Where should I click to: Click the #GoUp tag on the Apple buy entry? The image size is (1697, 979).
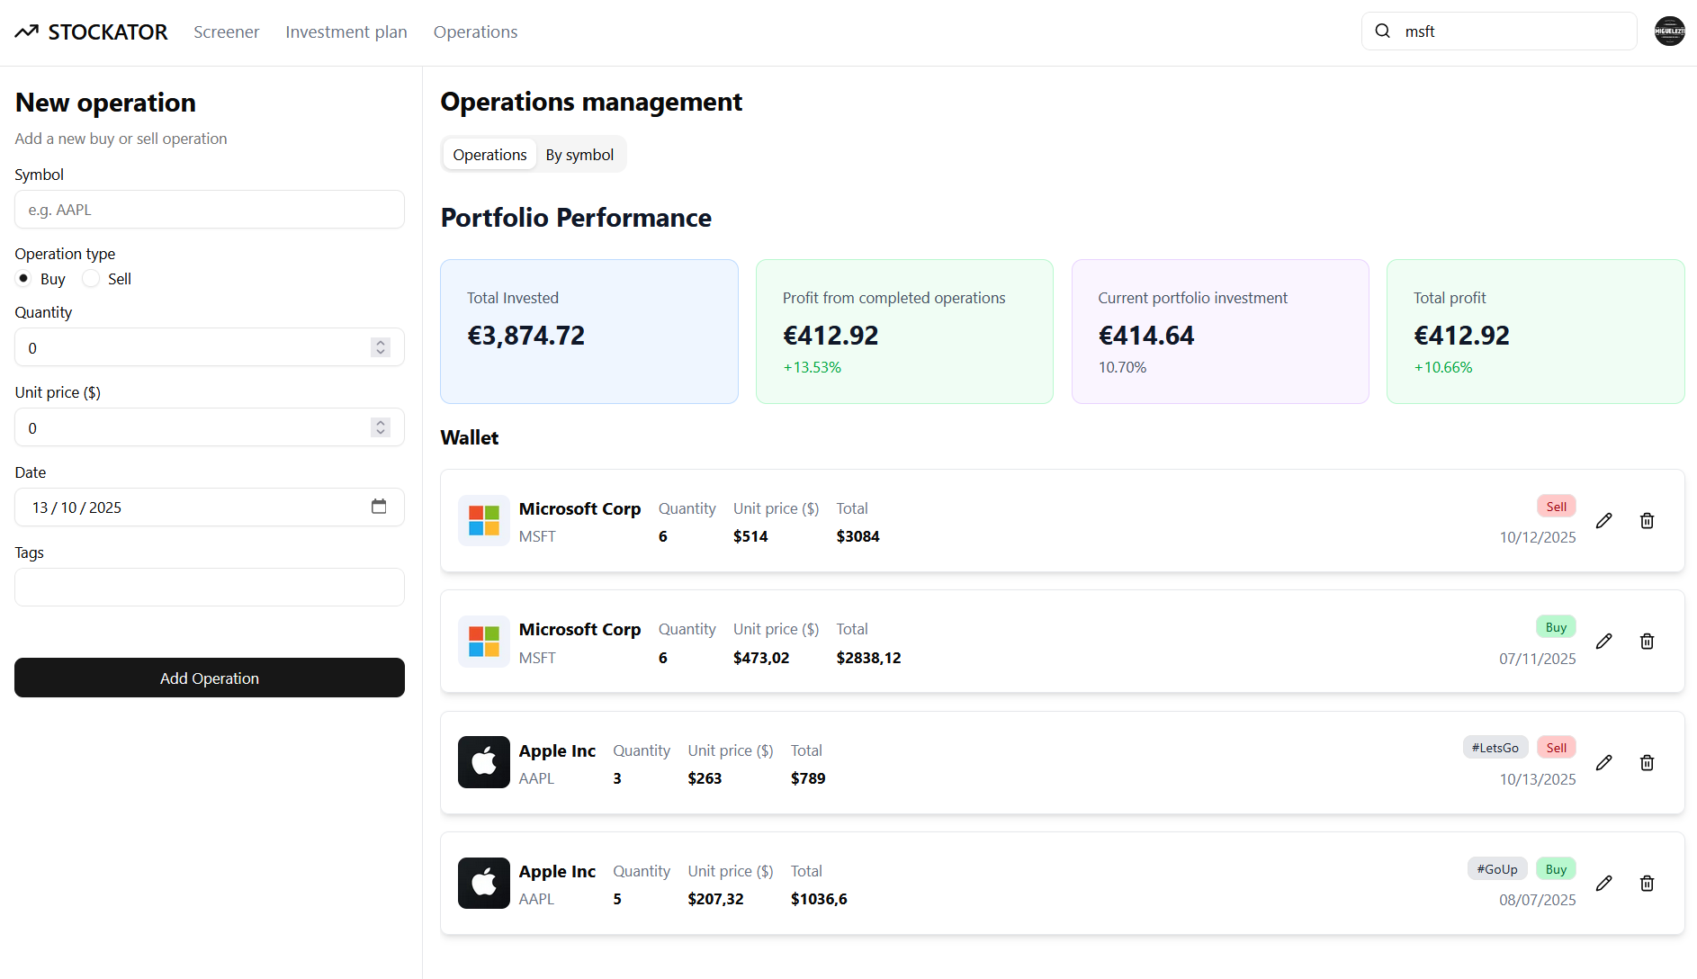click(1496, 868)
